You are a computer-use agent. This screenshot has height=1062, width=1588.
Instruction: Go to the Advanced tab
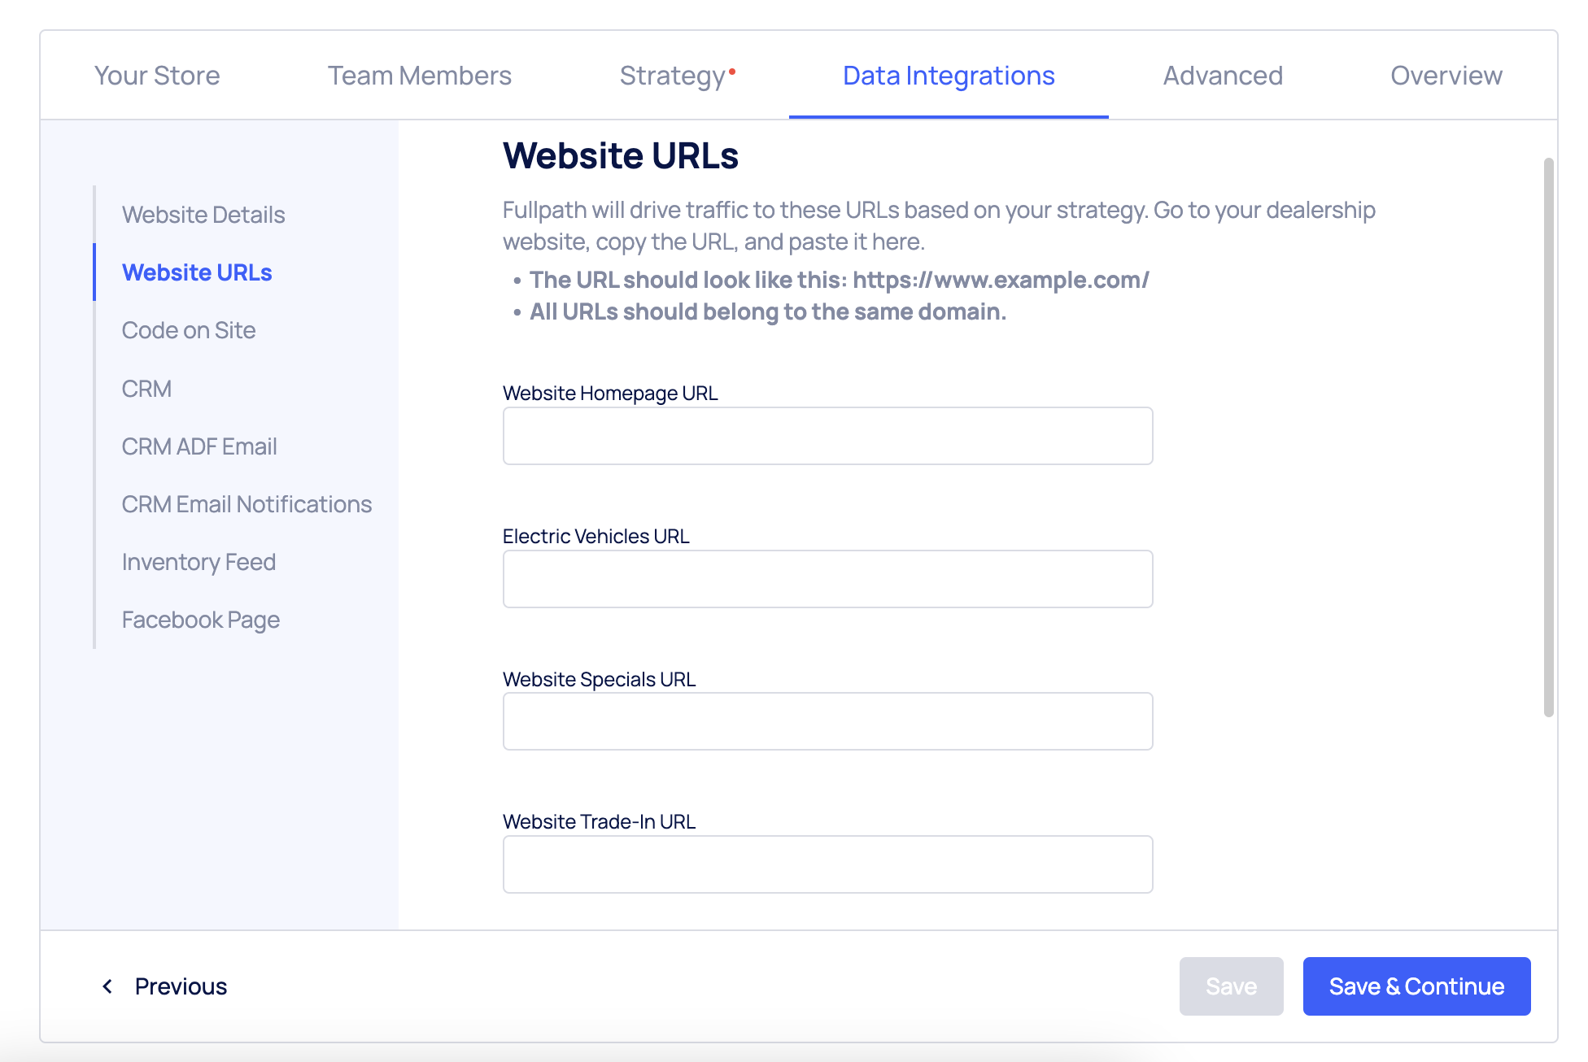(x=1222, y=76)
